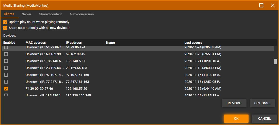Close the Media Sharing dialog
279x125 pixels.
click(273, 5)
